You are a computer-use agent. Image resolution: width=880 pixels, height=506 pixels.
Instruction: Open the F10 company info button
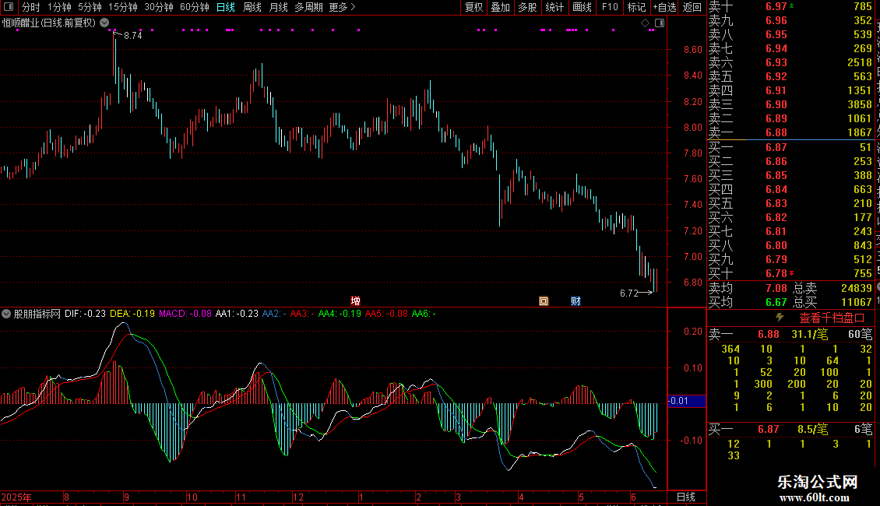[x=610, y=7]
